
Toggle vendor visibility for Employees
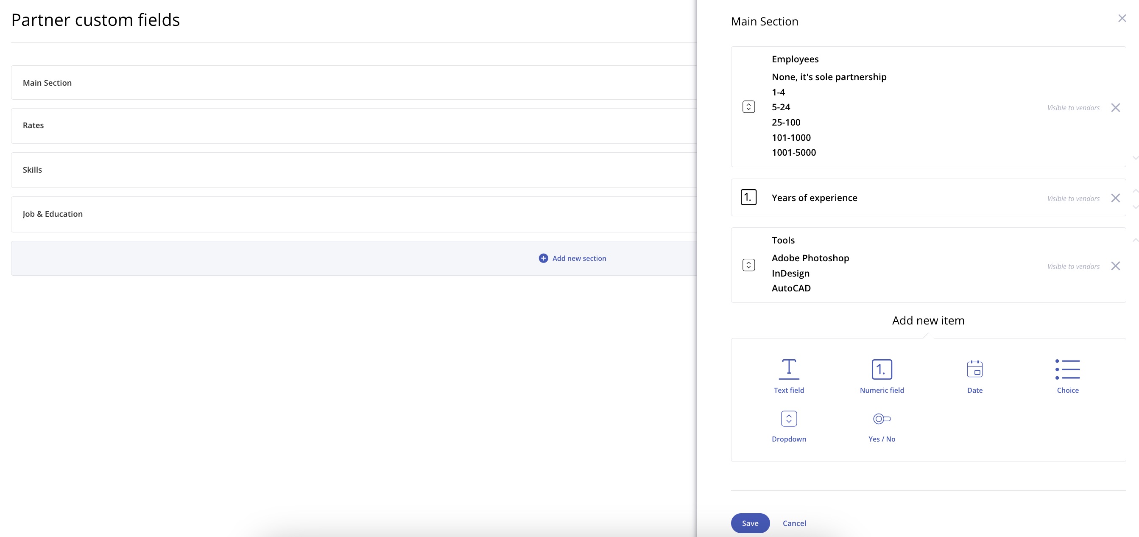1073,108
